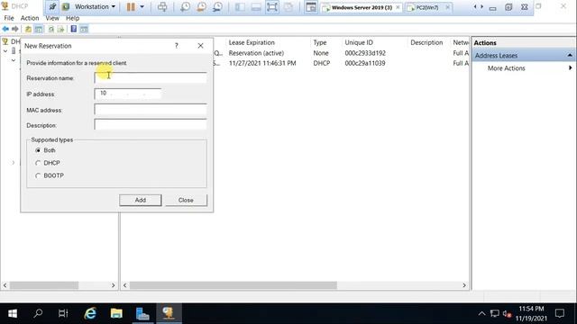Click the Description input field
This screenshot has height=324, width=577.
[151, 124]
